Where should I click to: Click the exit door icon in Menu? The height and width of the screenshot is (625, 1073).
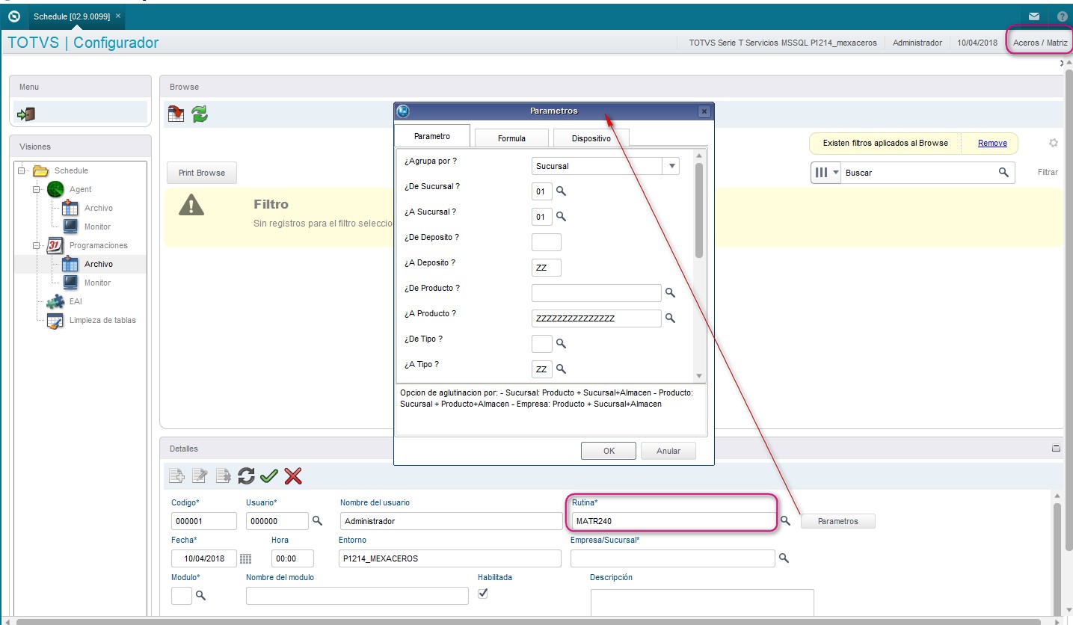tap(26, 114)
